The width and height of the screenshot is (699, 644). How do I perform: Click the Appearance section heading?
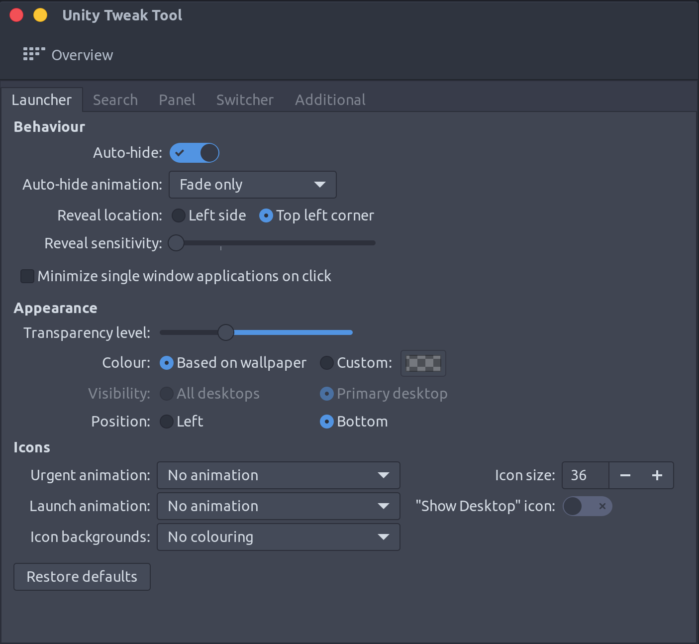pyautogui.click(x=55, y=308)
